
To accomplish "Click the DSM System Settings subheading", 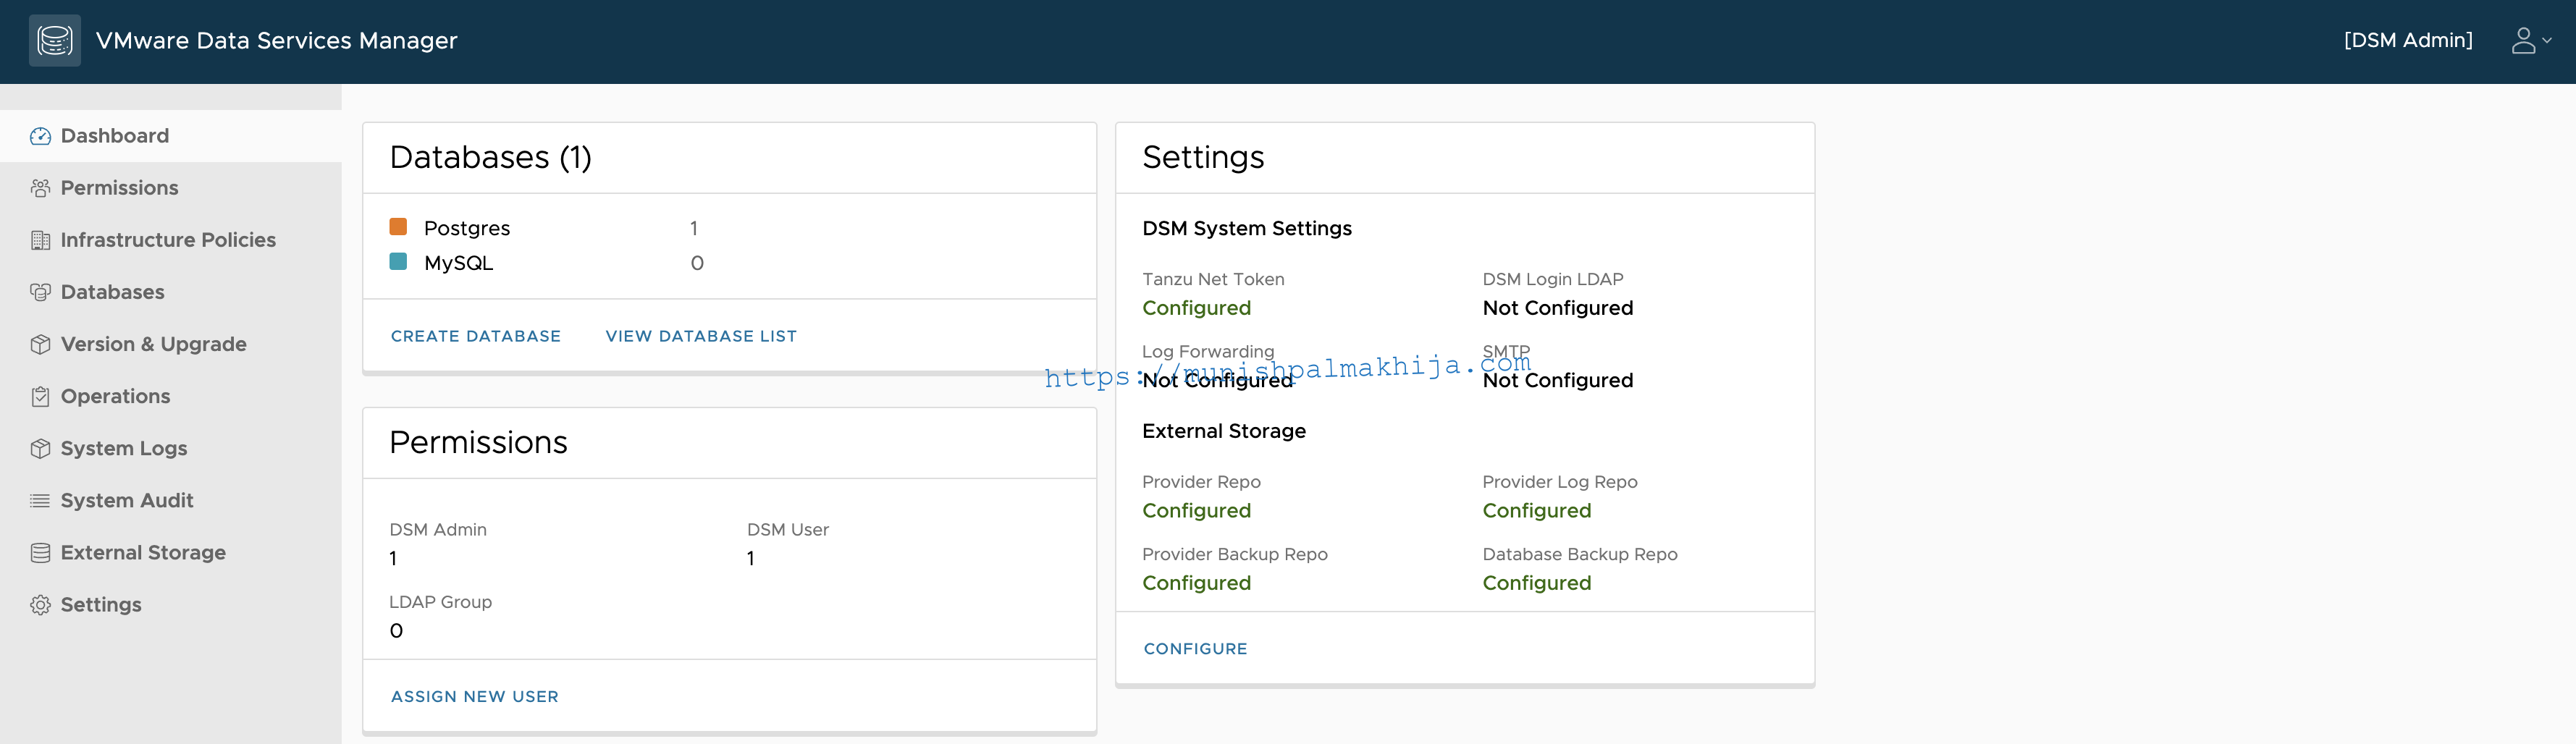I will [x=1247, y=228].
